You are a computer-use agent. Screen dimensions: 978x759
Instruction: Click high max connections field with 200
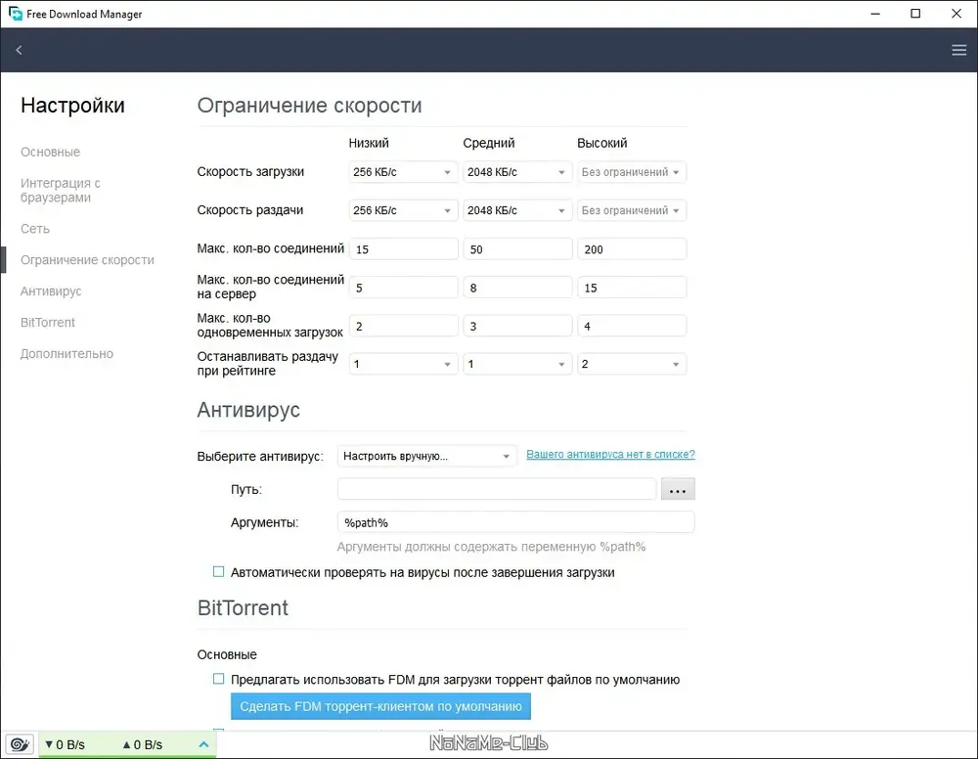tap(632, 249)
